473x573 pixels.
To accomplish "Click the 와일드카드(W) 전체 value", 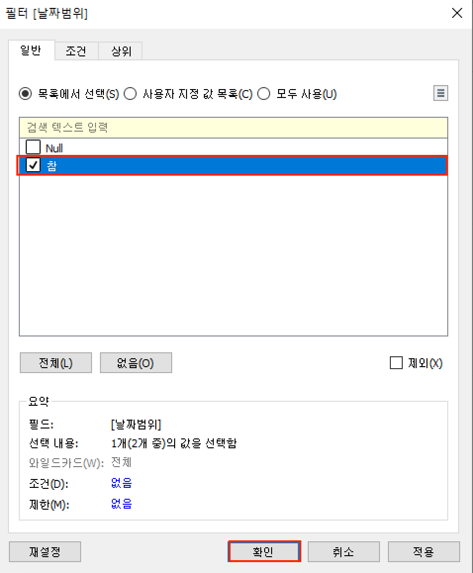I will [121, 463].
